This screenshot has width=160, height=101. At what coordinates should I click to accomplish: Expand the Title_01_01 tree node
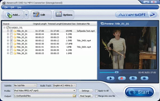click(8, 31)
